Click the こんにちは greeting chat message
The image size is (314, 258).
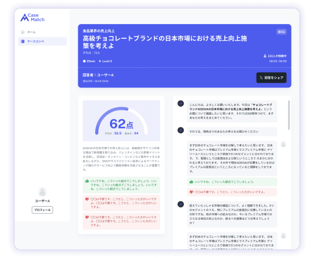[232, 112]
